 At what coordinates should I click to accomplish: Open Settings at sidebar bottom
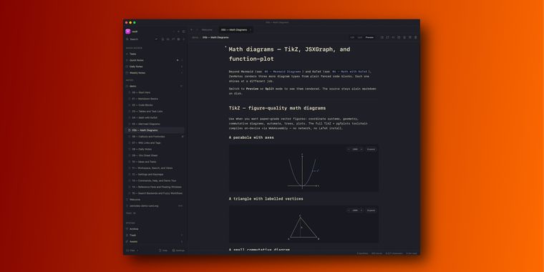pyautogui.click(x=178, y=250)
